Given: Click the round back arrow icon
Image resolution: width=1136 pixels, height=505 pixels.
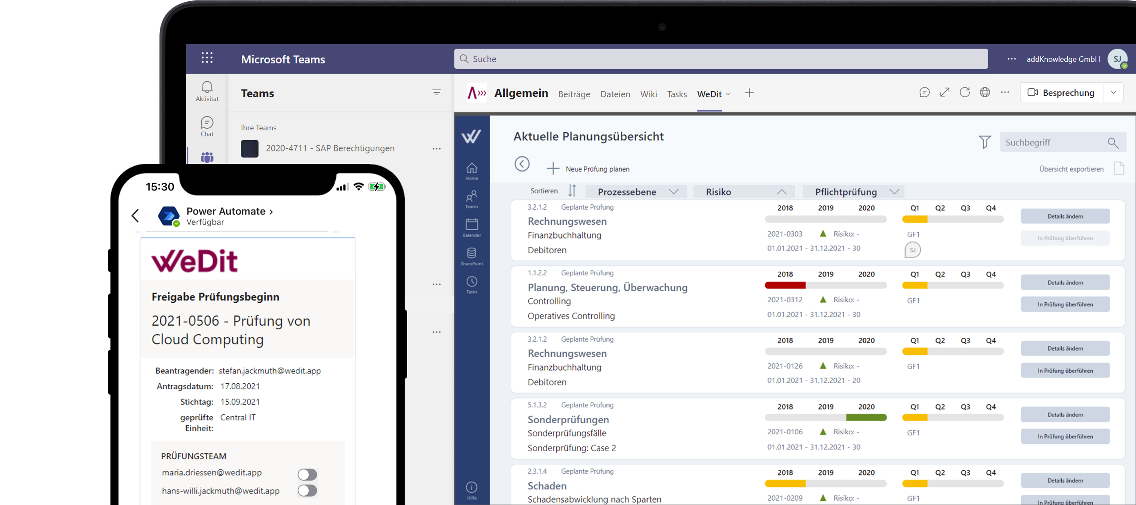Looking at the screenshot, I should [x=522, y=164].
